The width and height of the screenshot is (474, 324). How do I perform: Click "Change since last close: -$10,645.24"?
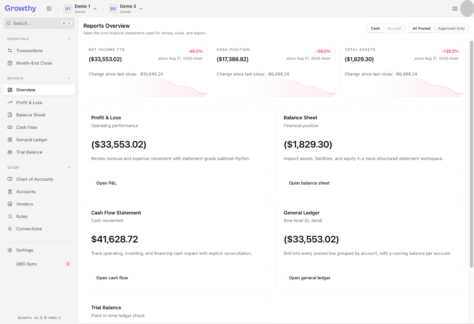tap(126, 74)
